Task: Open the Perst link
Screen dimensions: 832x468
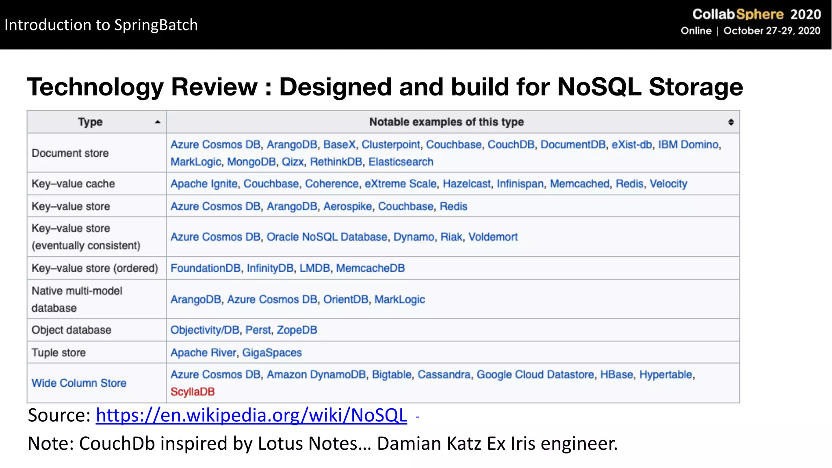Action: point(258,330)
